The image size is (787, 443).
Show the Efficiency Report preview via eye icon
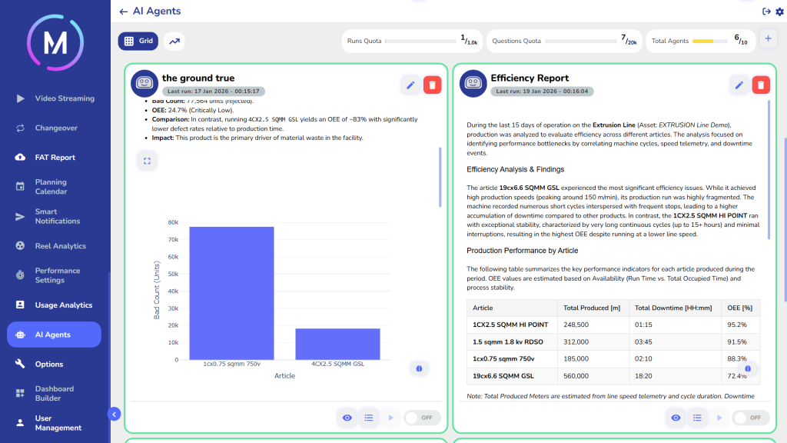pos(676,418)
